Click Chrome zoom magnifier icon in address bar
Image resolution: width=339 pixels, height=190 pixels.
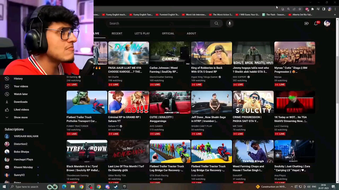click(x=288, y=9)
